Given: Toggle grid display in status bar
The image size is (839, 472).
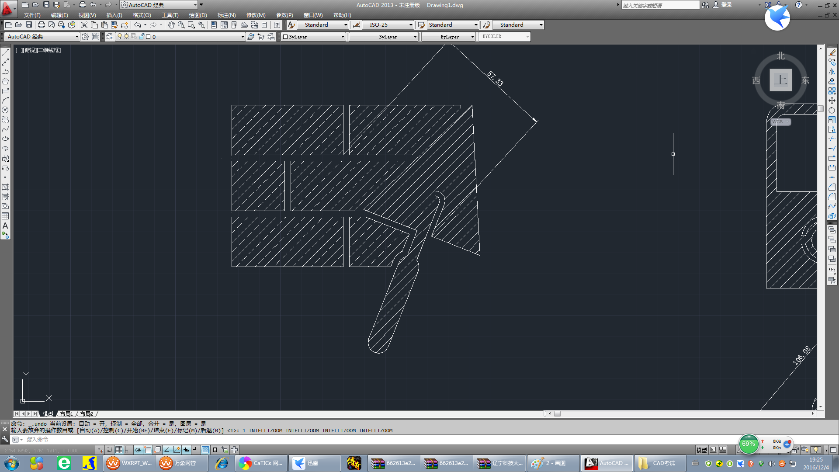Looking at the screenshot, I should tap(119, 450).
